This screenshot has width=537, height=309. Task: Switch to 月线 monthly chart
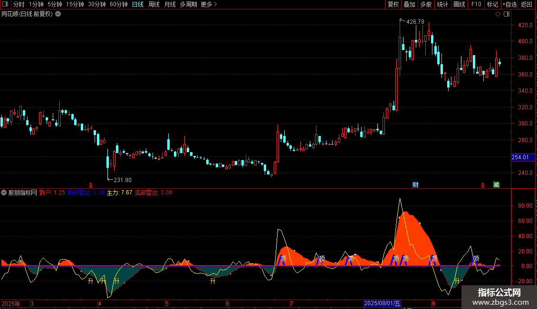pos(170,4)
